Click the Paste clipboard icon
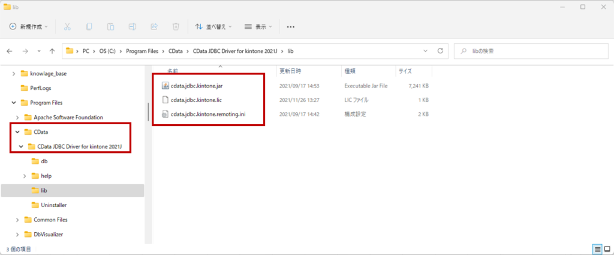 (x=111, y=26)
